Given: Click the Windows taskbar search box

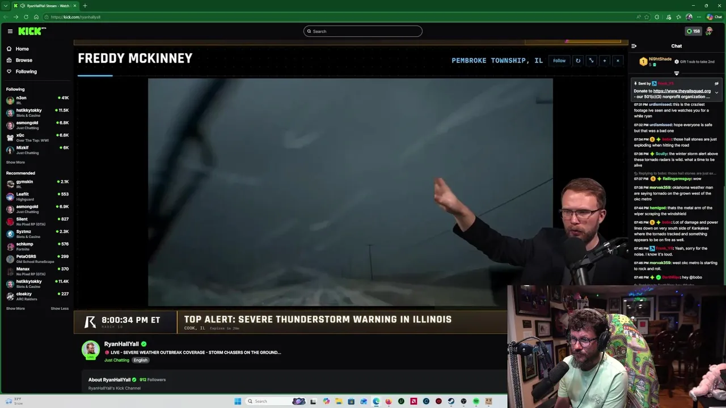Looking at the screenshot, I should coord(276,401).
